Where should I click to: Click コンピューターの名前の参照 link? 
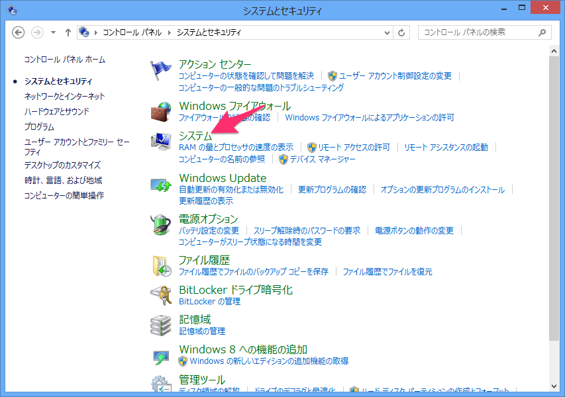point(222,159)
